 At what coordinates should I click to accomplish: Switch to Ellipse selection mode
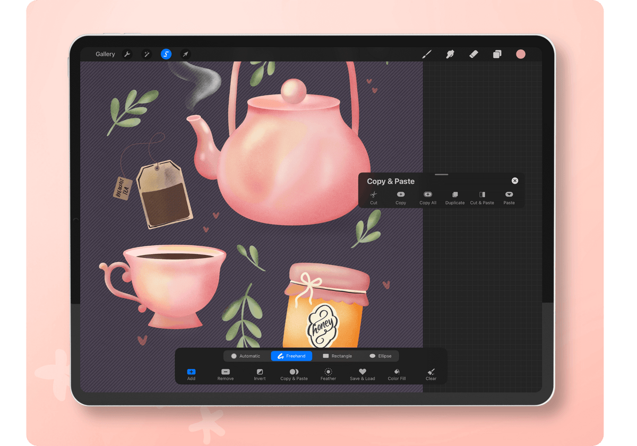click(x=380, y=356)
